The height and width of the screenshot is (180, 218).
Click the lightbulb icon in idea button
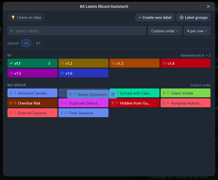tap(13, 17)
